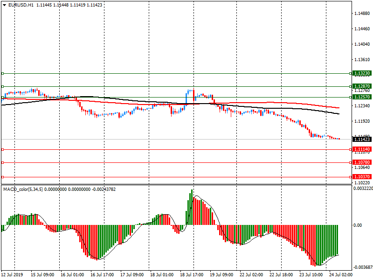Click the opening price value 1.11445

pos(44,5)
